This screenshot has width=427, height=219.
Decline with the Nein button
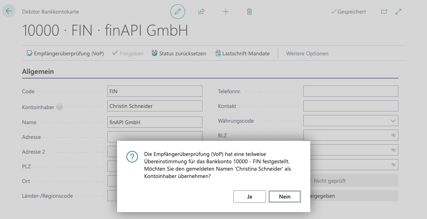point(285,197)
